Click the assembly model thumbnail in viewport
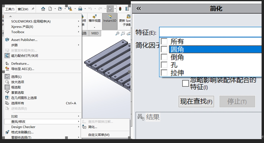 [x=108, y=65]
